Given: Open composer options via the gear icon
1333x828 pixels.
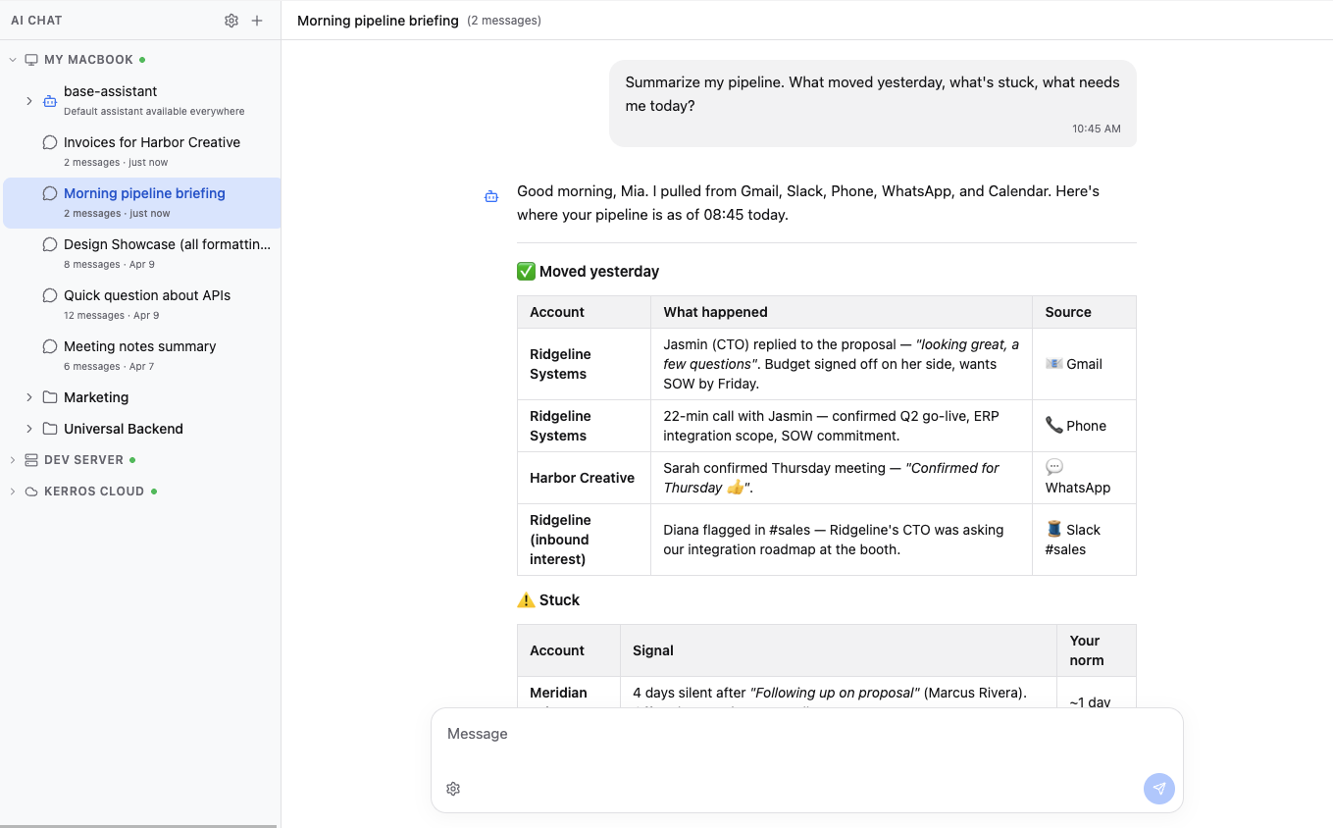Looking at the screenshot, I should pyautogui.click(x=452, y=789).
